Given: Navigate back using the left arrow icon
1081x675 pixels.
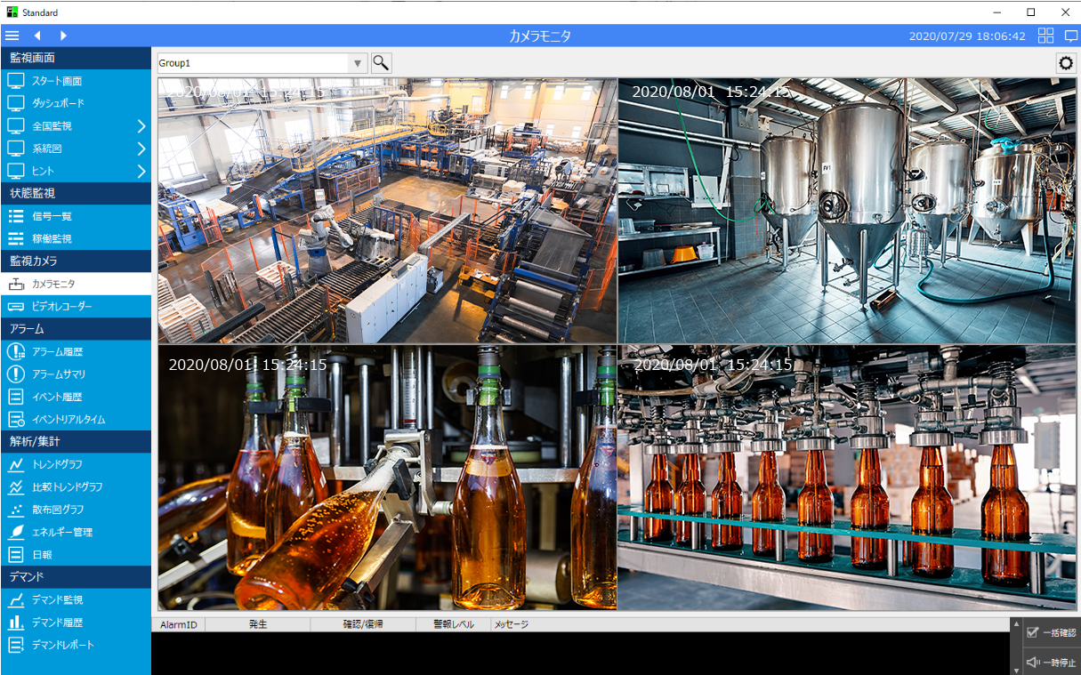Looking at the screenshot, I should [x=37, y=36].
